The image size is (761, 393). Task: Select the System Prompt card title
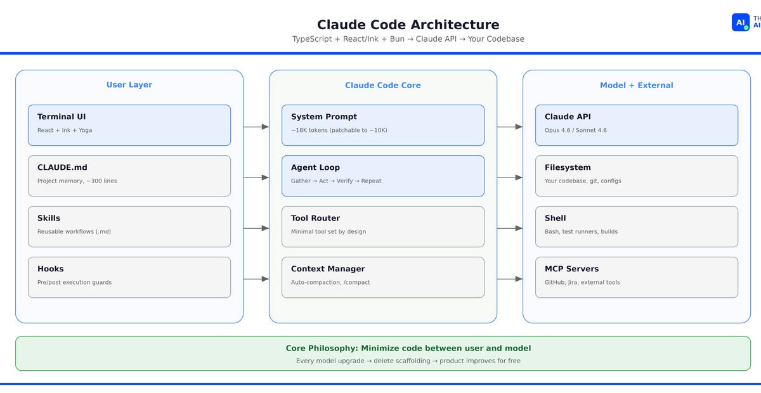pos(324,117)
